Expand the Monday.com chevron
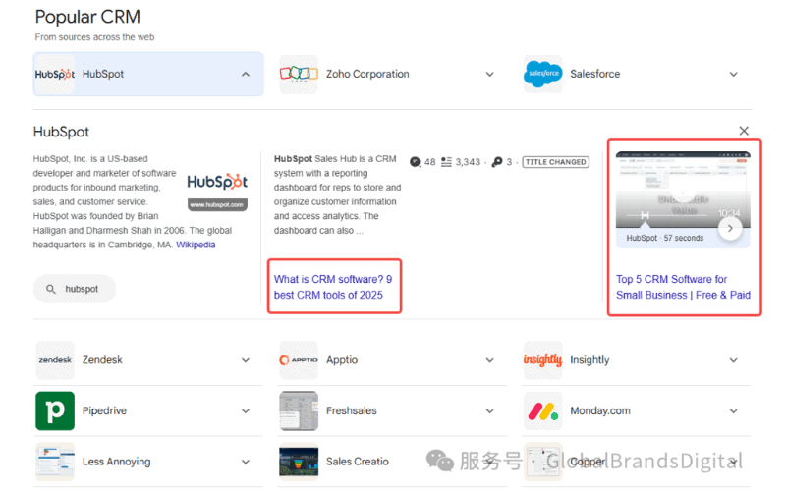Screen dimensions: 786x491 733,410
